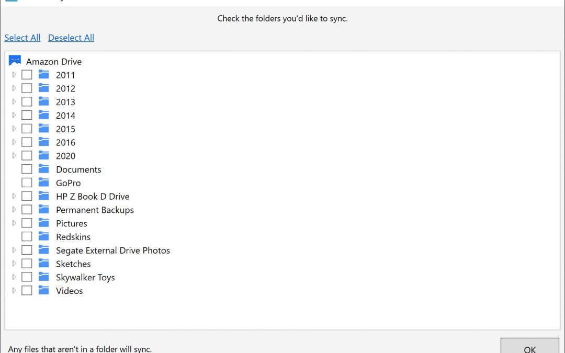The height and width of the screenshot is (353, 565).
Task: Click the Amazon Drive root icon
Action: click(15, 61)
